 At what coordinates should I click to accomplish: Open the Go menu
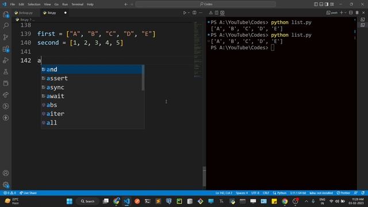coord(56,4)
